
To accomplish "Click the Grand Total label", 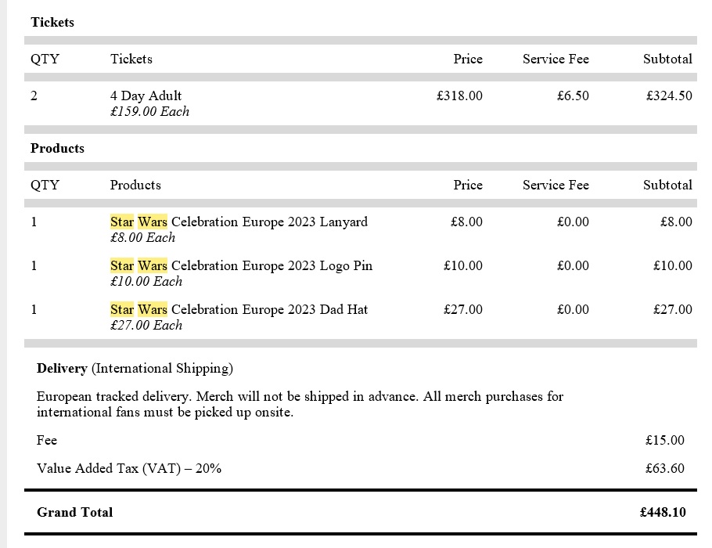I will coord(74,512).
